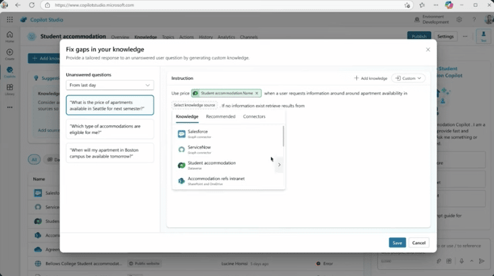Open Copilots in left sidebar
Image resolution: width=494 pixels, height=276 pixels.
tap(9, 72)
